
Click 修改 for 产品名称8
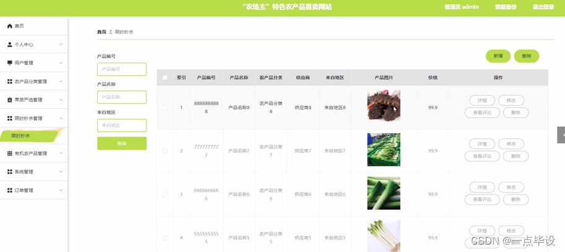(x=511, y=100)
